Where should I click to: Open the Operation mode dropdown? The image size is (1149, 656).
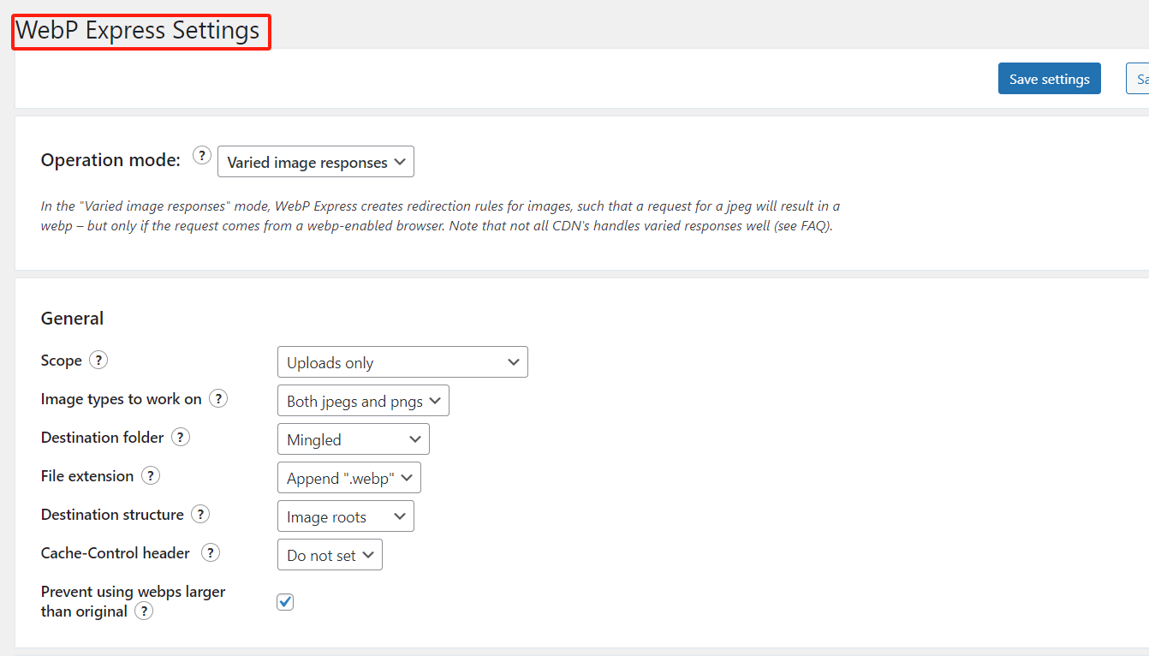coord(315,161)
